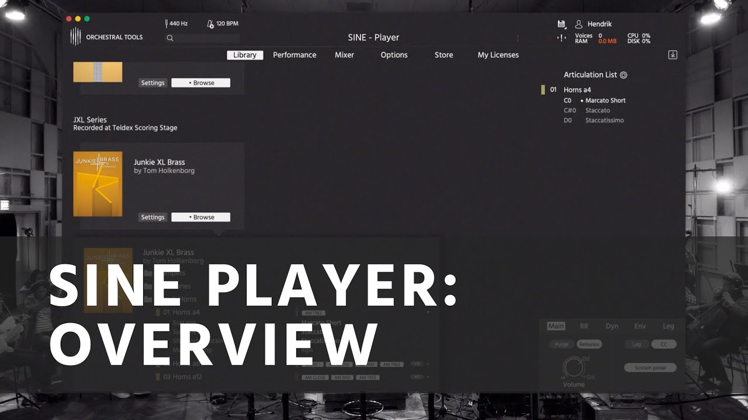Viewport: 748px width, 420px height.
Task: Click the metronome tempo icon
Action: click(210, 24)
